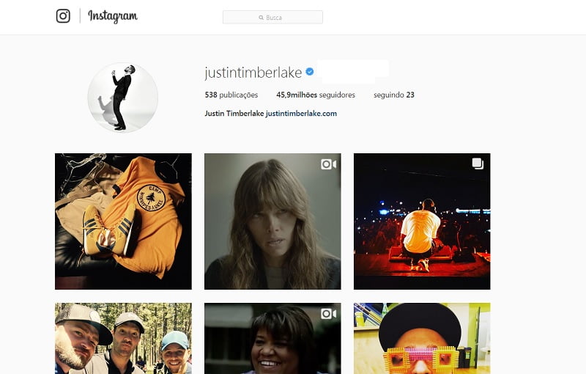Click the multi-photo carousel icon on concert post
This screenshot has height=374, width=586.
pyautogui.click(x=478, y=164)
